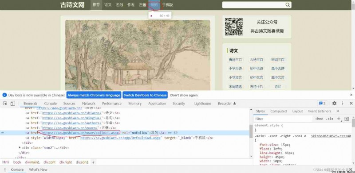Open the Memory panel tab
The image size is (355, 173).
135,104
